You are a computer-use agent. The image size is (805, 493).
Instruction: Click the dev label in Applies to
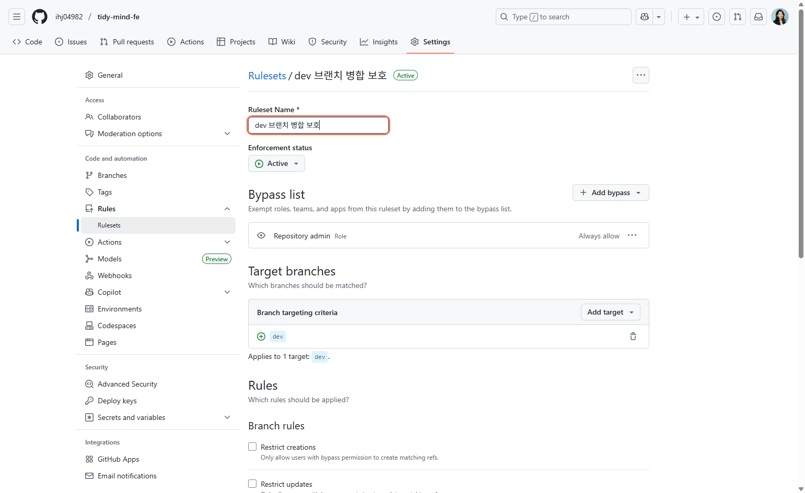coord(320,357)
